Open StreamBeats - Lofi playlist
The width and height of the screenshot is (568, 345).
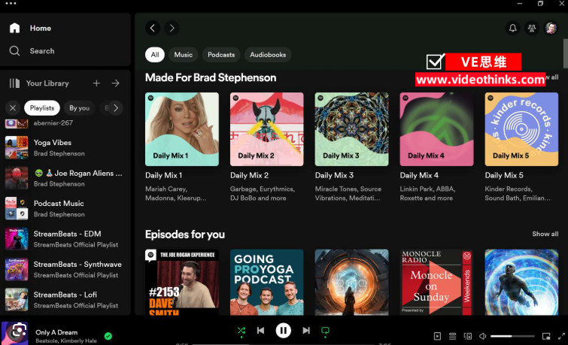click(65, 300)
